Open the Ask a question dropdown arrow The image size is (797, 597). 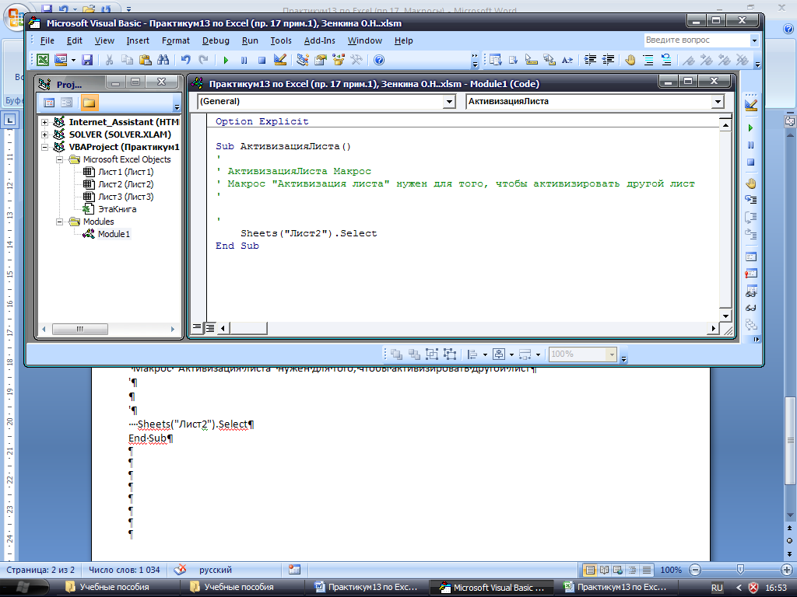[x=754, y=40]
